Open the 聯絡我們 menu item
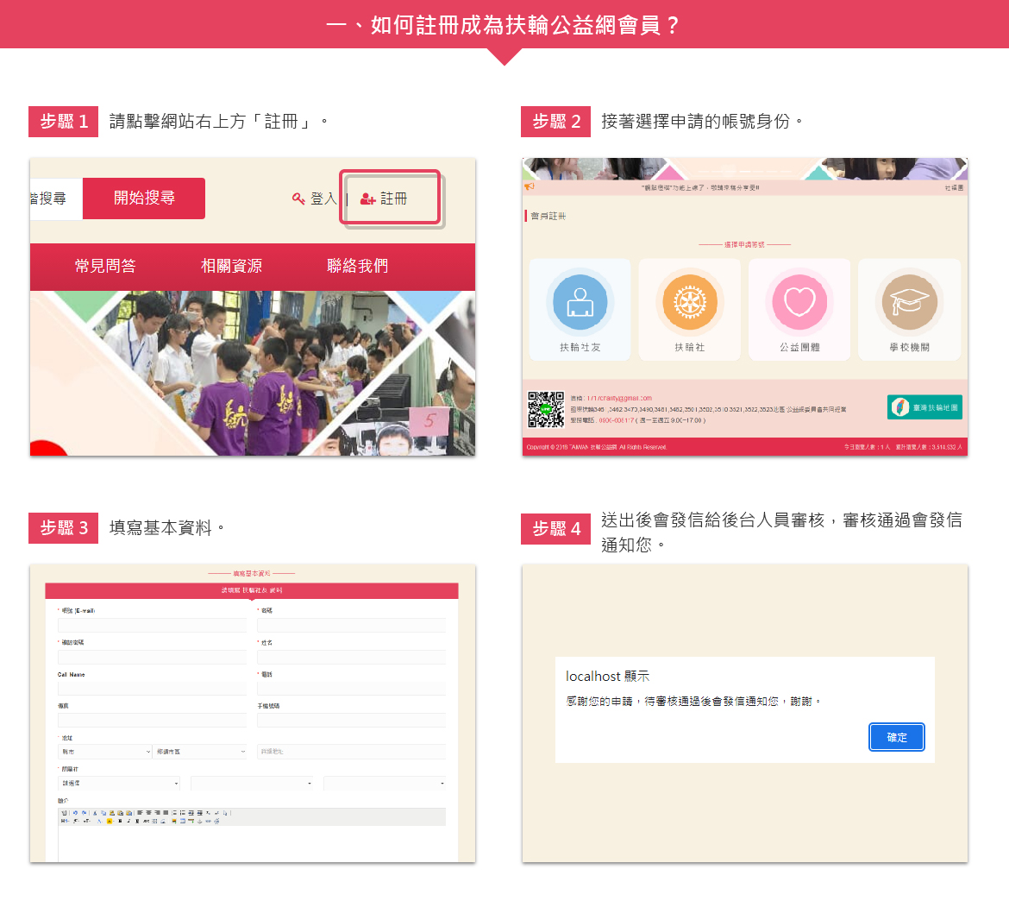The width and height of the screenshot is (1009, 901). click(357, 266)
